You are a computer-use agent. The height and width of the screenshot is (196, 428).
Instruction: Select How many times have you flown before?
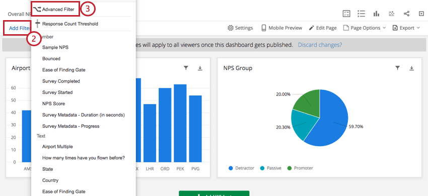(84, 158)
